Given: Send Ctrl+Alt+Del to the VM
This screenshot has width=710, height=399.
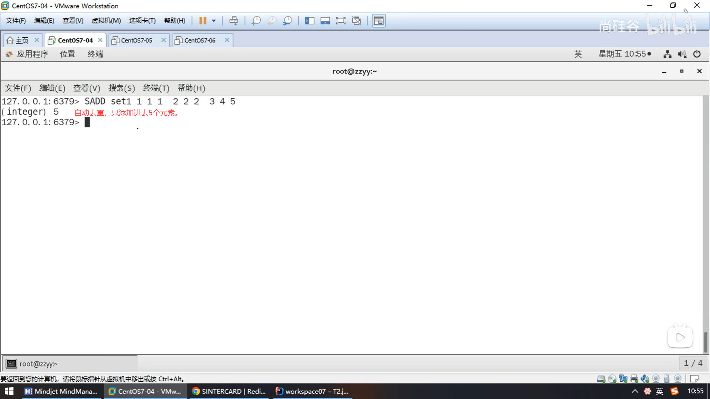Looking at the screenshot, I should pos(234,21).
